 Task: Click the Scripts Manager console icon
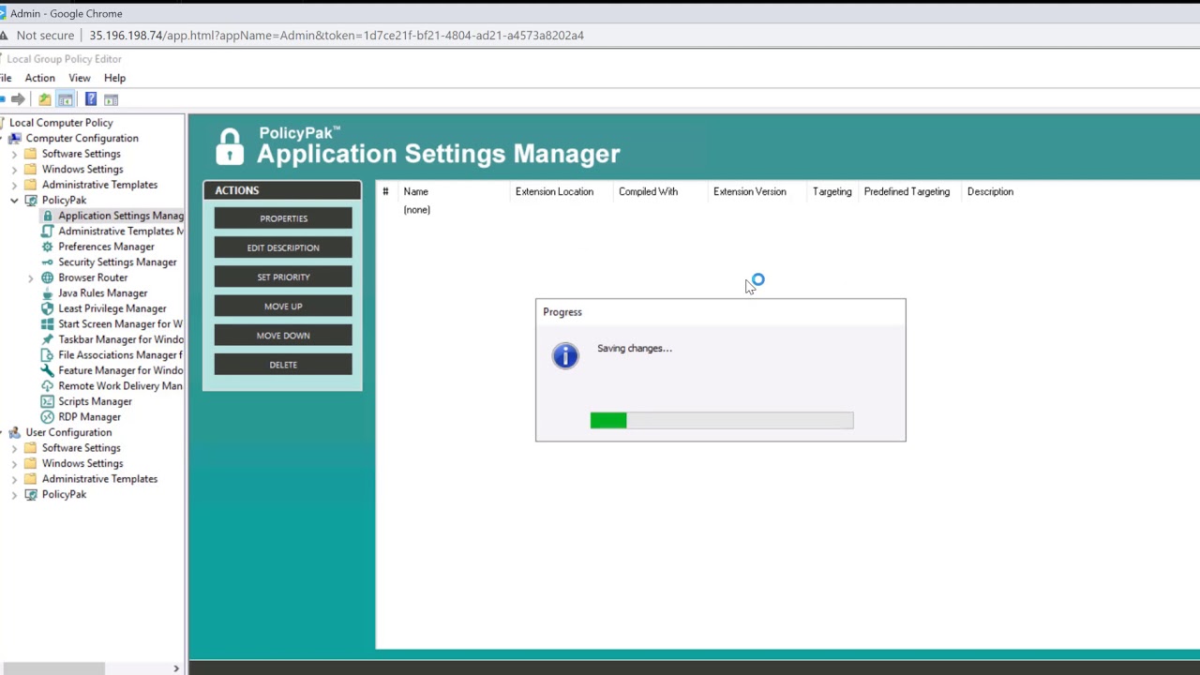coord(48,401)
